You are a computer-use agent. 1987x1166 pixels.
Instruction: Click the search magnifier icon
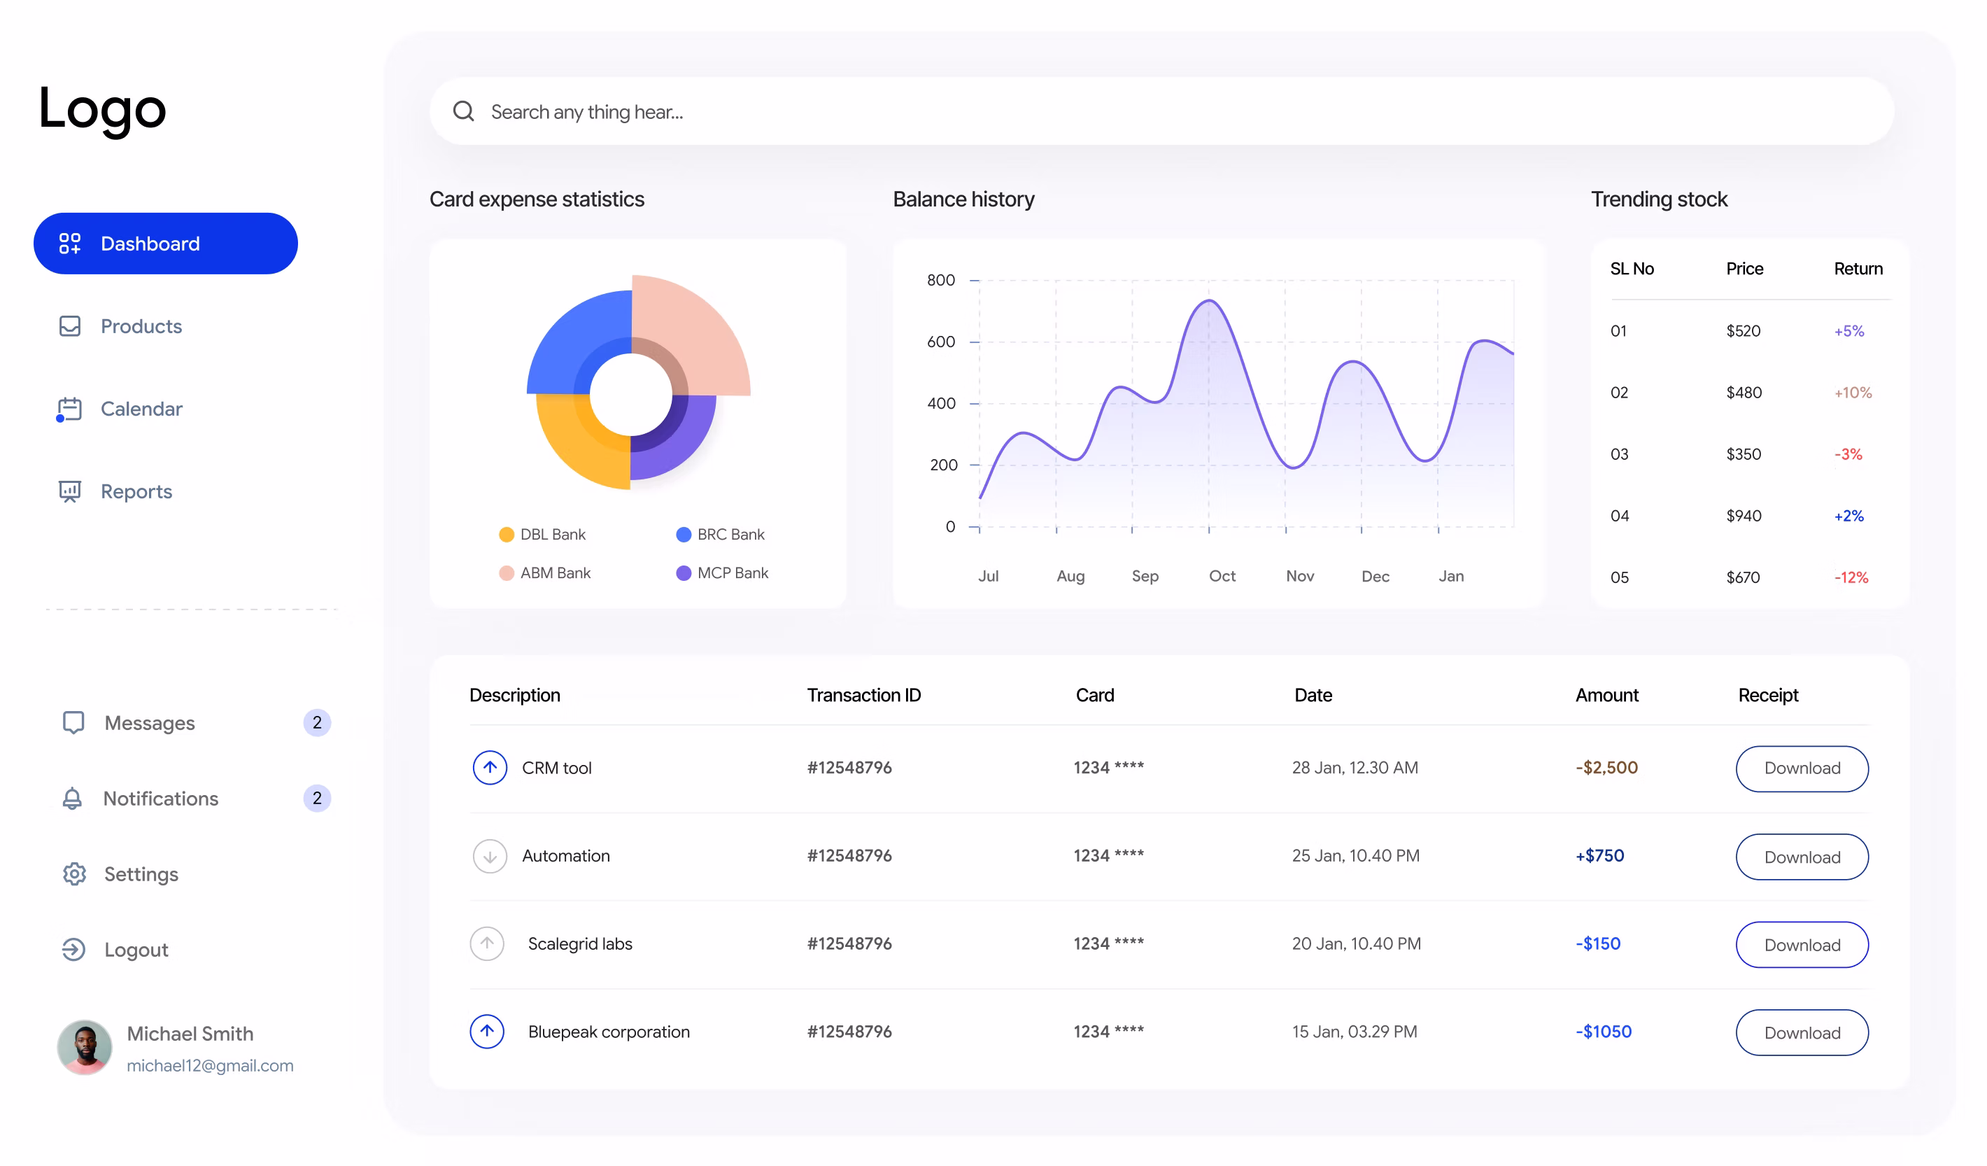tap(464, 111)
